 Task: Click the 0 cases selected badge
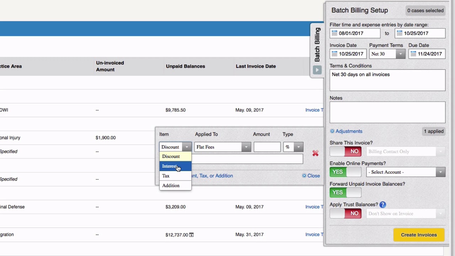click(x=425, y=10)
